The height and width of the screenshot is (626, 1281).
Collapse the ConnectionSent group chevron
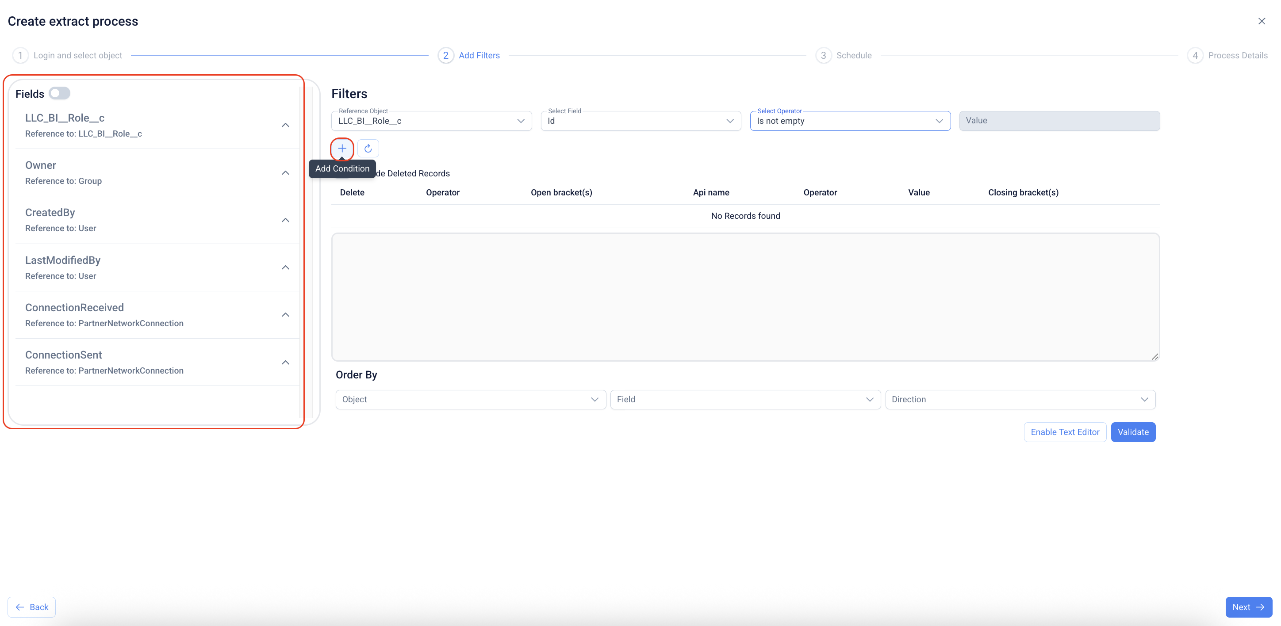point(285,362)
